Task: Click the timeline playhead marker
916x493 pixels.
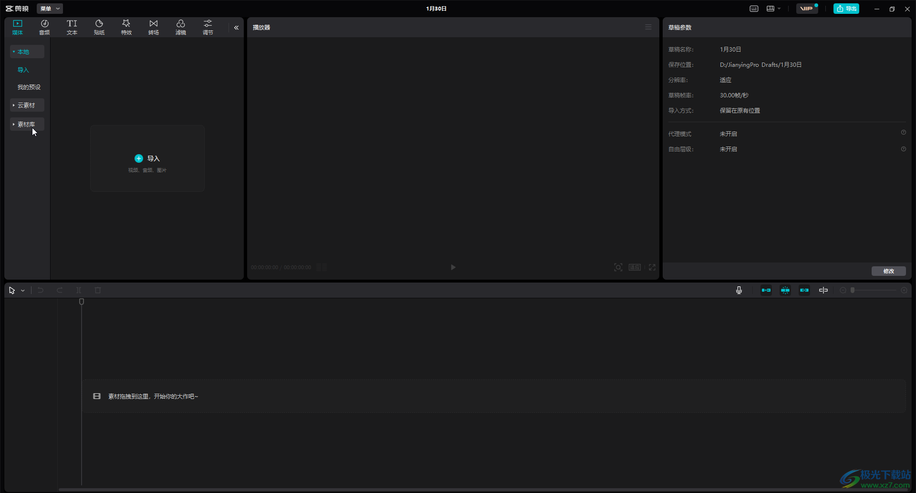Action: click(82, 302)
